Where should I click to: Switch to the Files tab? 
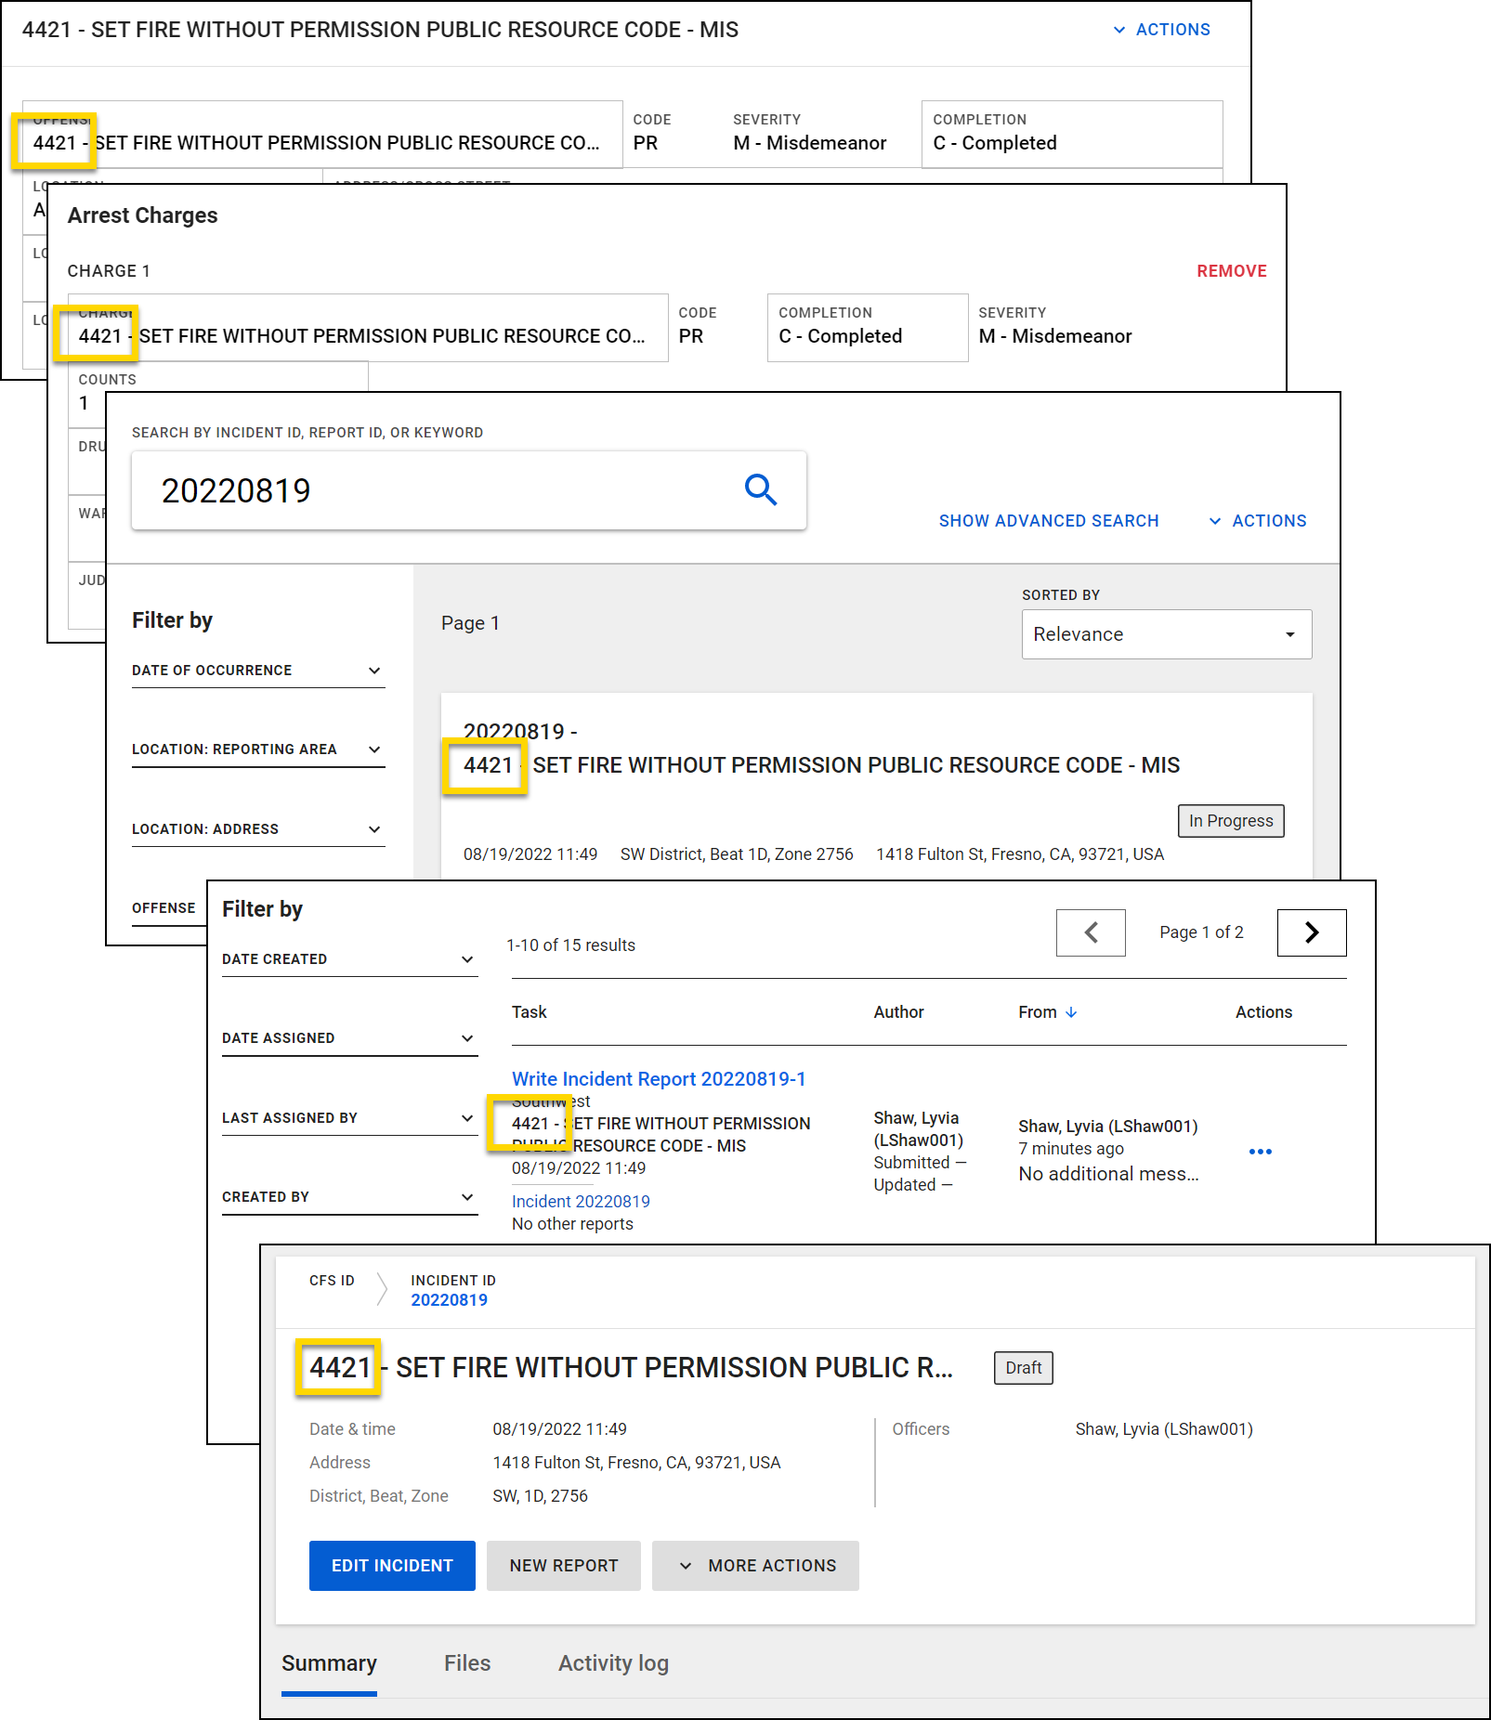pos(466,1663)
